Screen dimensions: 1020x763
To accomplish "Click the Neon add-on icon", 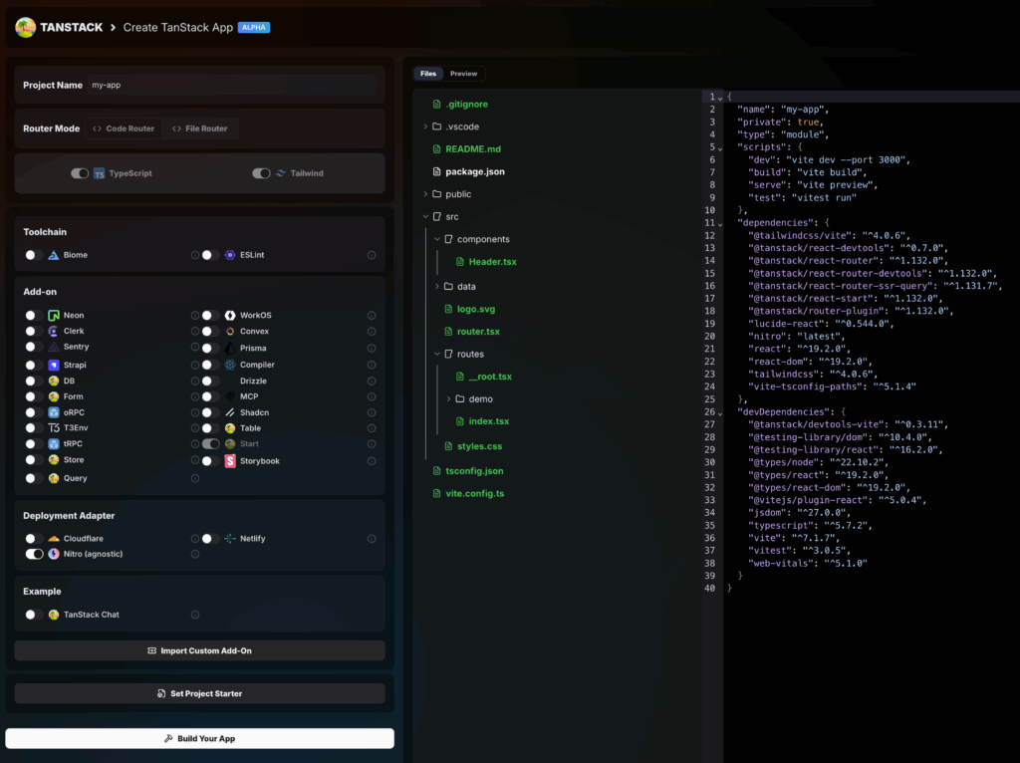I will [x=54, y=315].
